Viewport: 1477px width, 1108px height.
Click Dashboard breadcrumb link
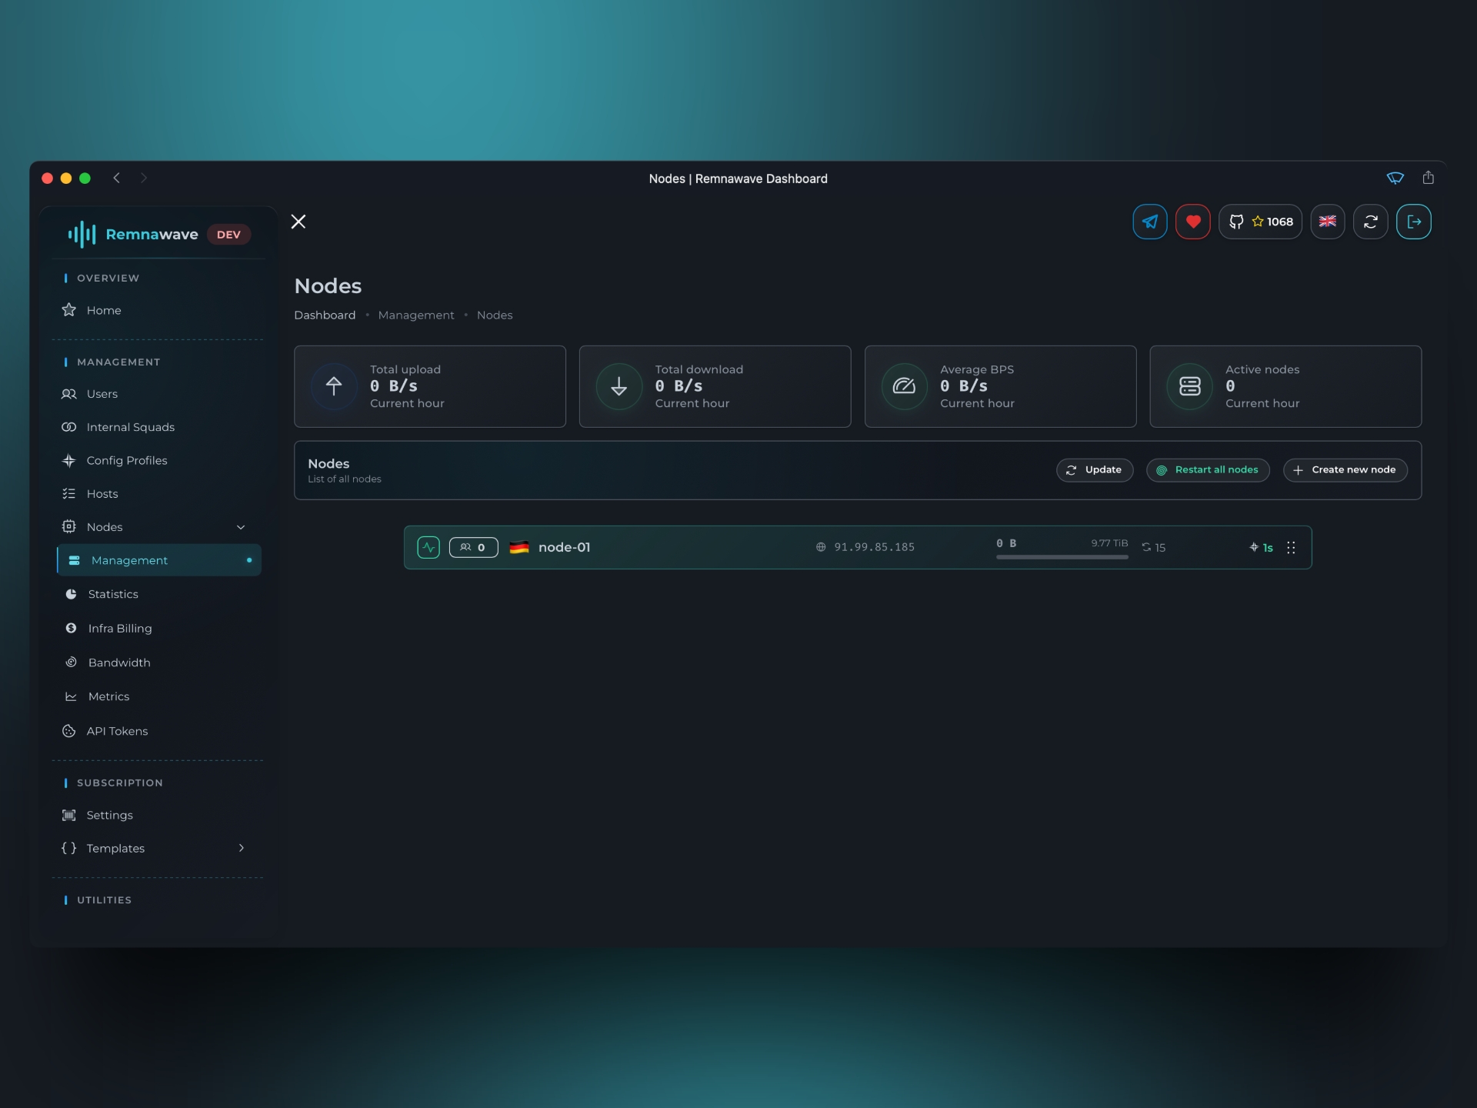(x=325, y=315)
